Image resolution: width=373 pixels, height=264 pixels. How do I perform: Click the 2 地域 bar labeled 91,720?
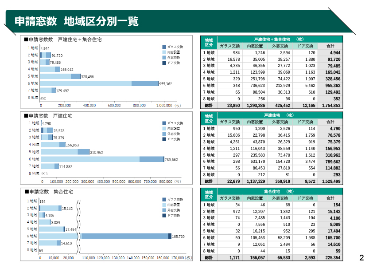(45, 55)
